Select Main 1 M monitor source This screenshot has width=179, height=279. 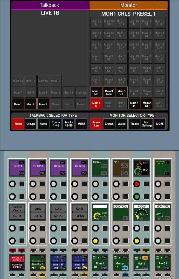[96, 104]
